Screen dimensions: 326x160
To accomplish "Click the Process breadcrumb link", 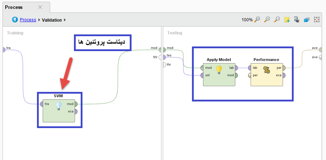I will point(28,20).
